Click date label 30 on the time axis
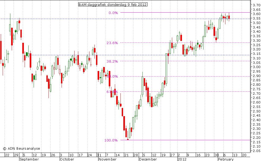The image size is (261, 161). pos(216,155)
